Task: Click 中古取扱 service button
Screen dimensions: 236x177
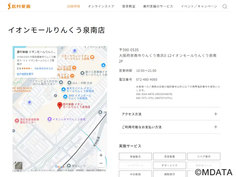Action: (x=135, y=174)
